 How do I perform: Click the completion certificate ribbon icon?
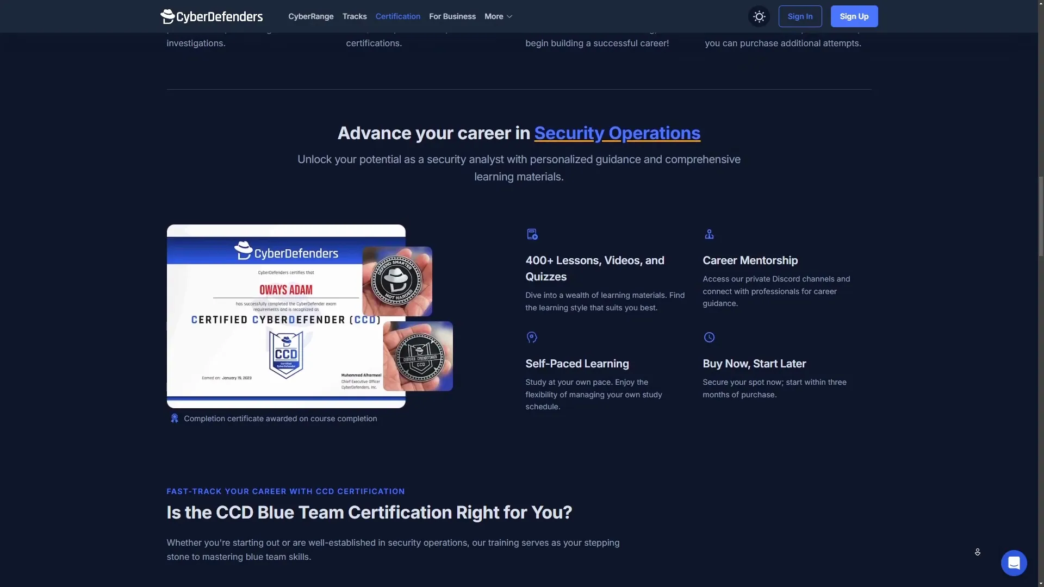click(175, 419)
